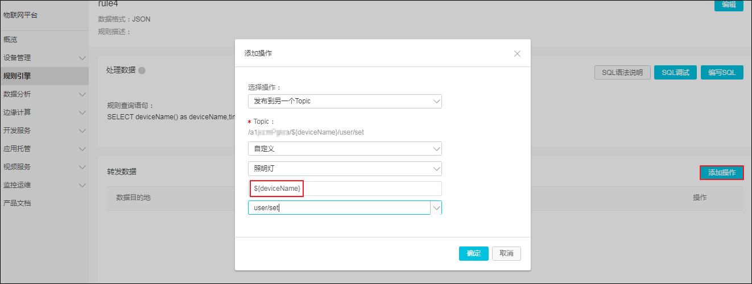Expand 设备管理 sidebar menu
Viewport: 752px width, 284px height.
[44, 58]
